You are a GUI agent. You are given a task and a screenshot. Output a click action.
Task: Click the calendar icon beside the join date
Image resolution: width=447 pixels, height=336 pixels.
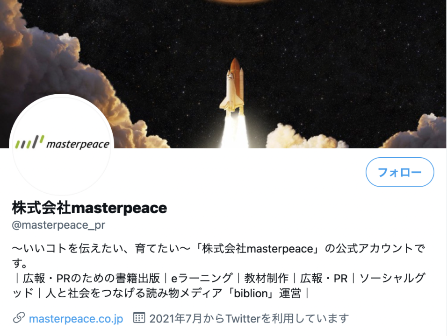point(139,317)
